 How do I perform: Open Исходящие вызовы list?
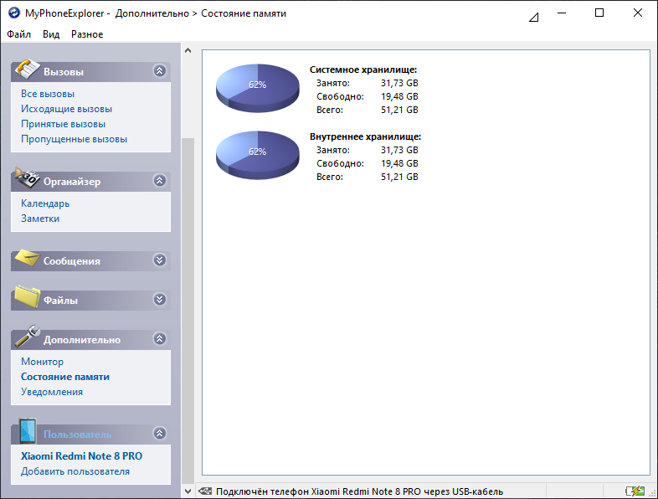(66, 109)
